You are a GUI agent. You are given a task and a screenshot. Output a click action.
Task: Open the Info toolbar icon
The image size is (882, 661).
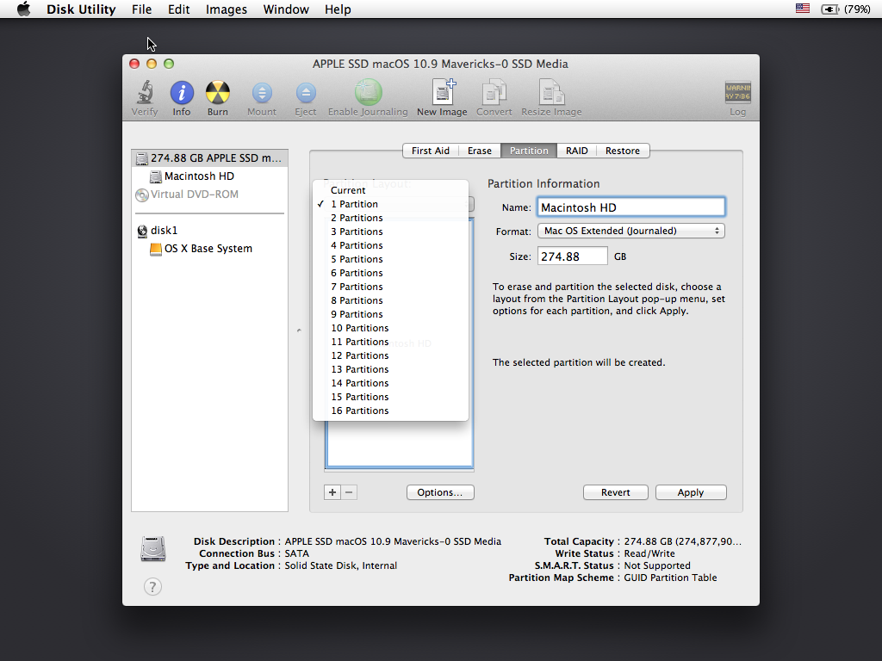182,93
